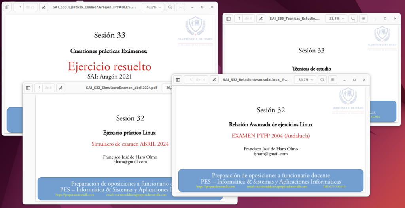Minimize the RelacionAvanzadaLinux window
This screenshot has height=208, width=405.
pyautogui.click(x=344, y=80)
